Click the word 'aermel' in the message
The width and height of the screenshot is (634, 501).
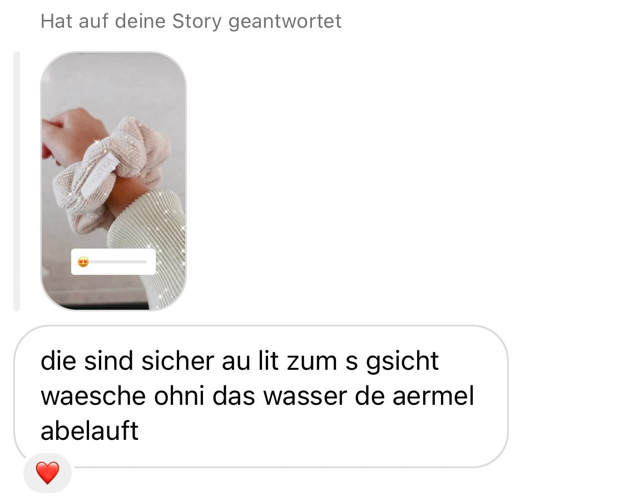[433, 396]
